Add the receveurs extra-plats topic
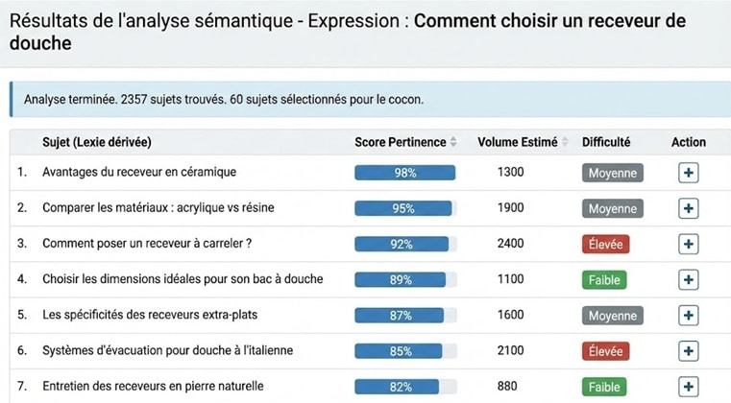This screenshot has width=731, height=403. (688, 315)
